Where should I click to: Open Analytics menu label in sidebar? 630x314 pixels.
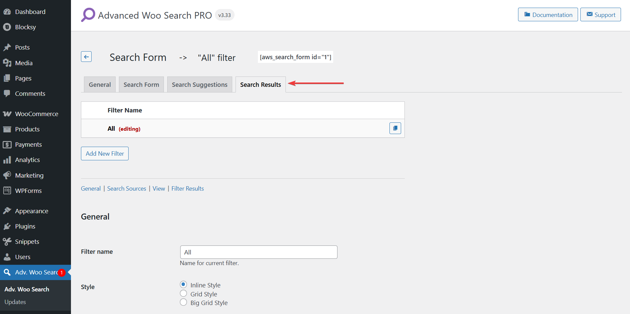27,160
